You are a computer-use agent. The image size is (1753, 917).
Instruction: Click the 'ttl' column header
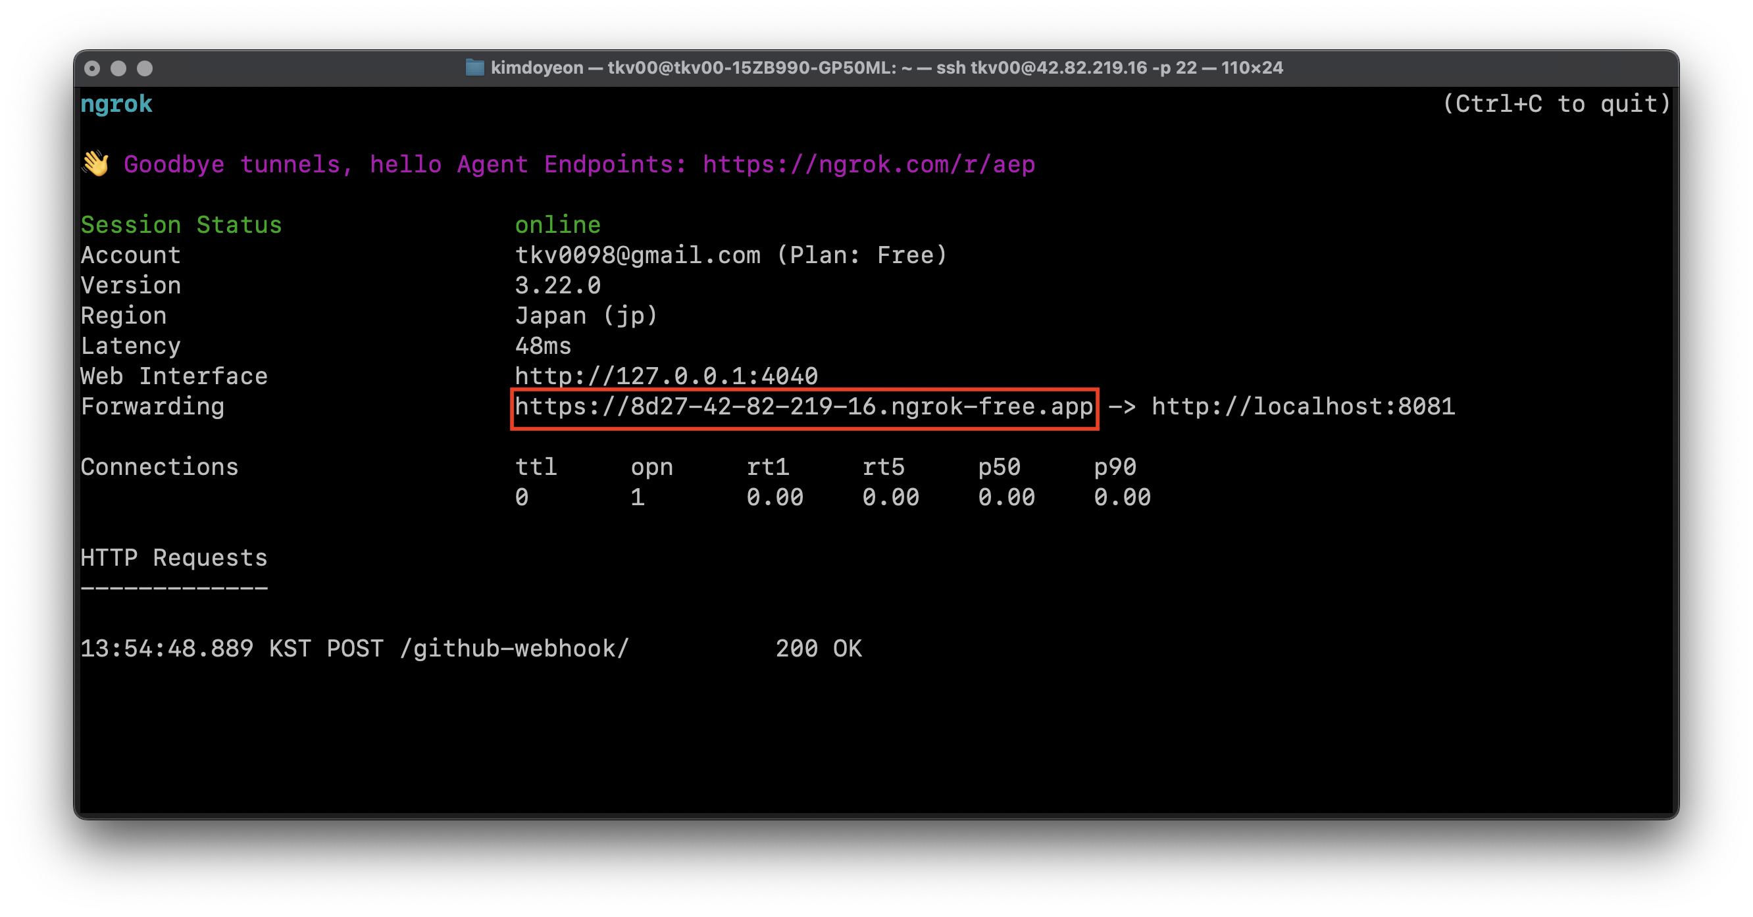click(x=536, y=466)
